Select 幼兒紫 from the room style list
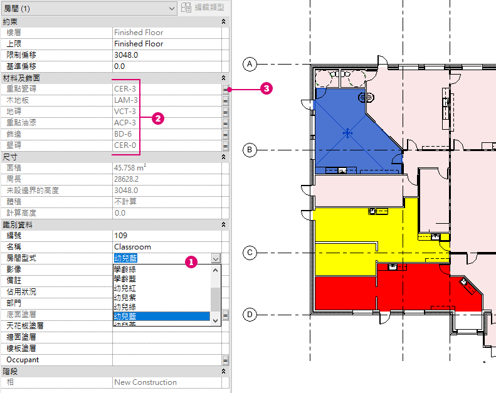 (162, 298)
